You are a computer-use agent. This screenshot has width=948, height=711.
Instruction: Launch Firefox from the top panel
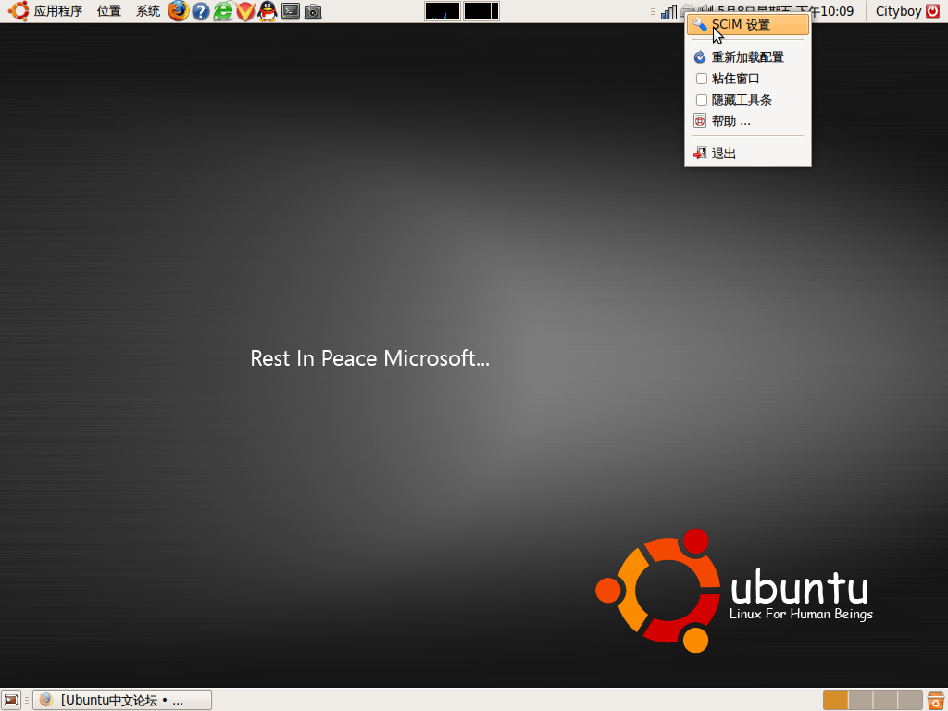(x=179, y=11)
